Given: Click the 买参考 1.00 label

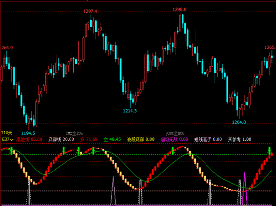Looking at the screenshot, I should coord(240,139).
